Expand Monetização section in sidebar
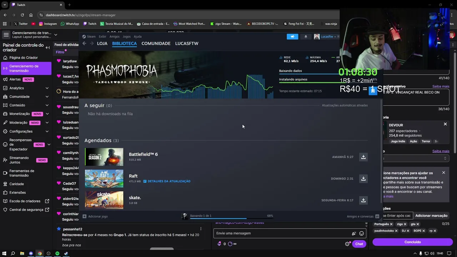Image resolution: width=457 pixels, height=257 pixels. tap(47, 114)
